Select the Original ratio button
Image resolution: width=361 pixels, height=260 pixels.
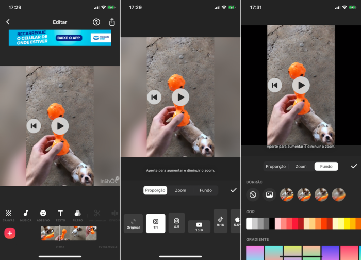click(133, 223)
